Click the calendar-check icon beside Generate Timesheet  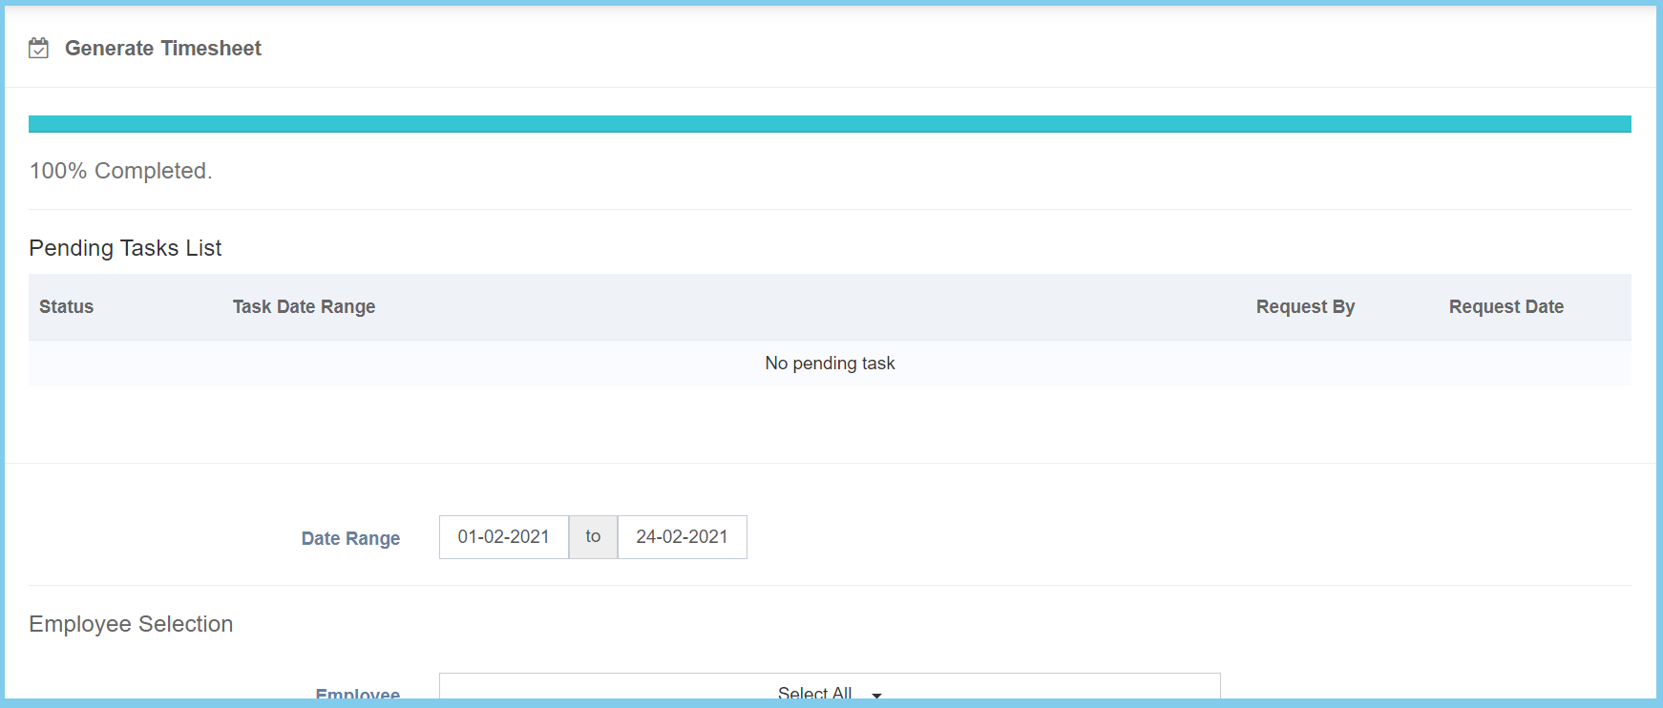pyautogui.click(x=38, y=49)
